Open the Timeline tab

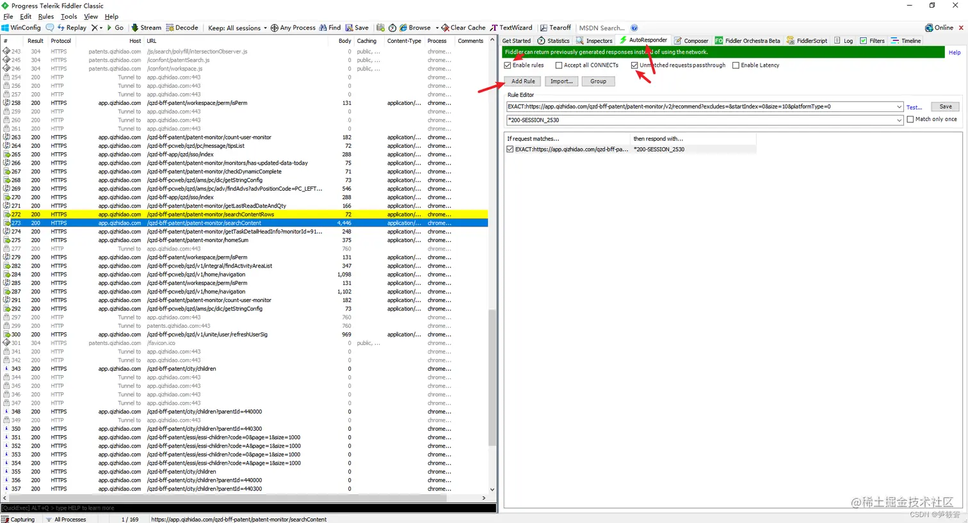[x=906, y=40]
